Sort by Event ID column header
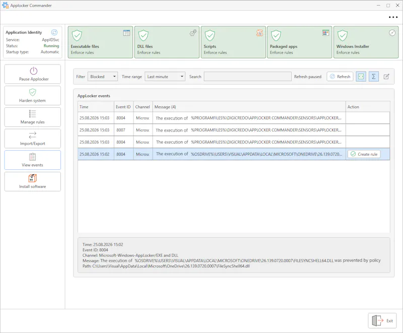The width and height of the screenshot is (403, 333). (x=123, y=107)
